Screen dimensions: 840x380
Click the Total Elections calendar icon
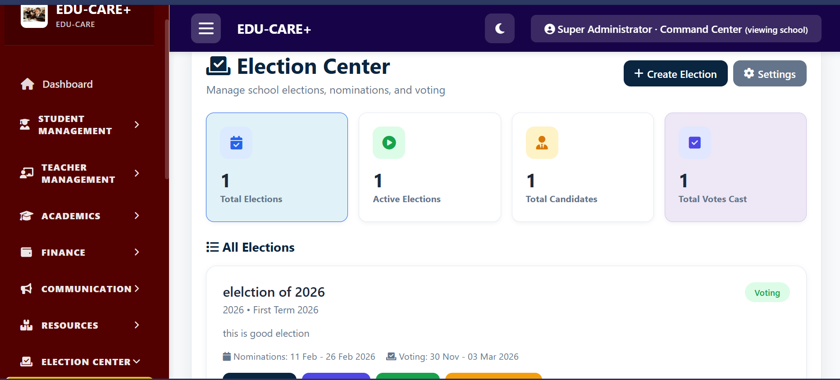tap(236, 143)
